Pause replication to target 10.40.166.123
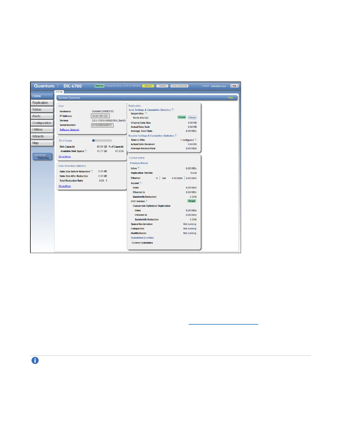Viewport: 341px width, 441px height. coord(192,117)
